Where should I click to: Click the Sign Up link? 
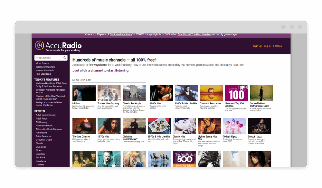257,46
